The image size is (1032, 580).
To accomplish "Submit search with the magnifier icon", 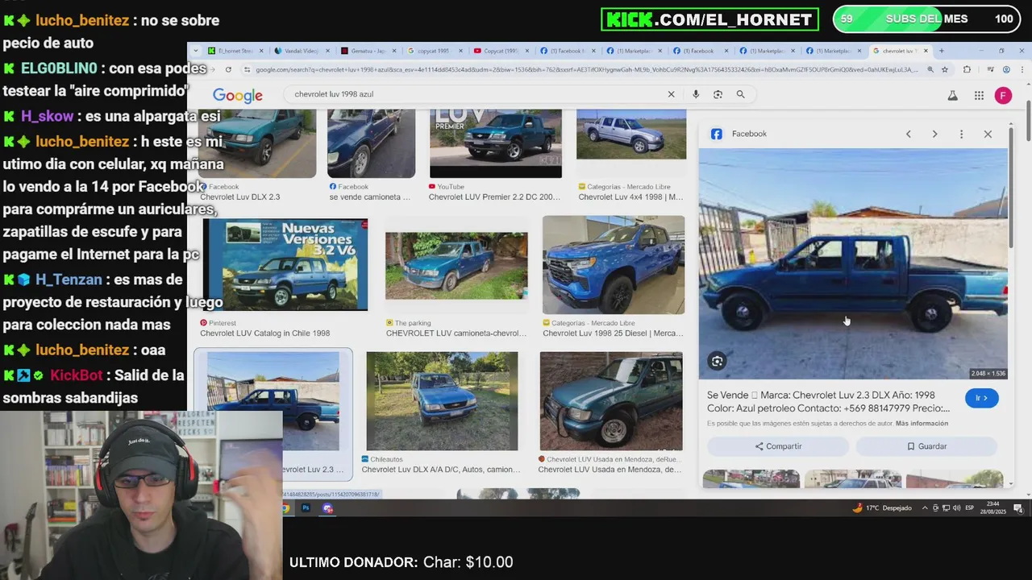I will point(740,94).
